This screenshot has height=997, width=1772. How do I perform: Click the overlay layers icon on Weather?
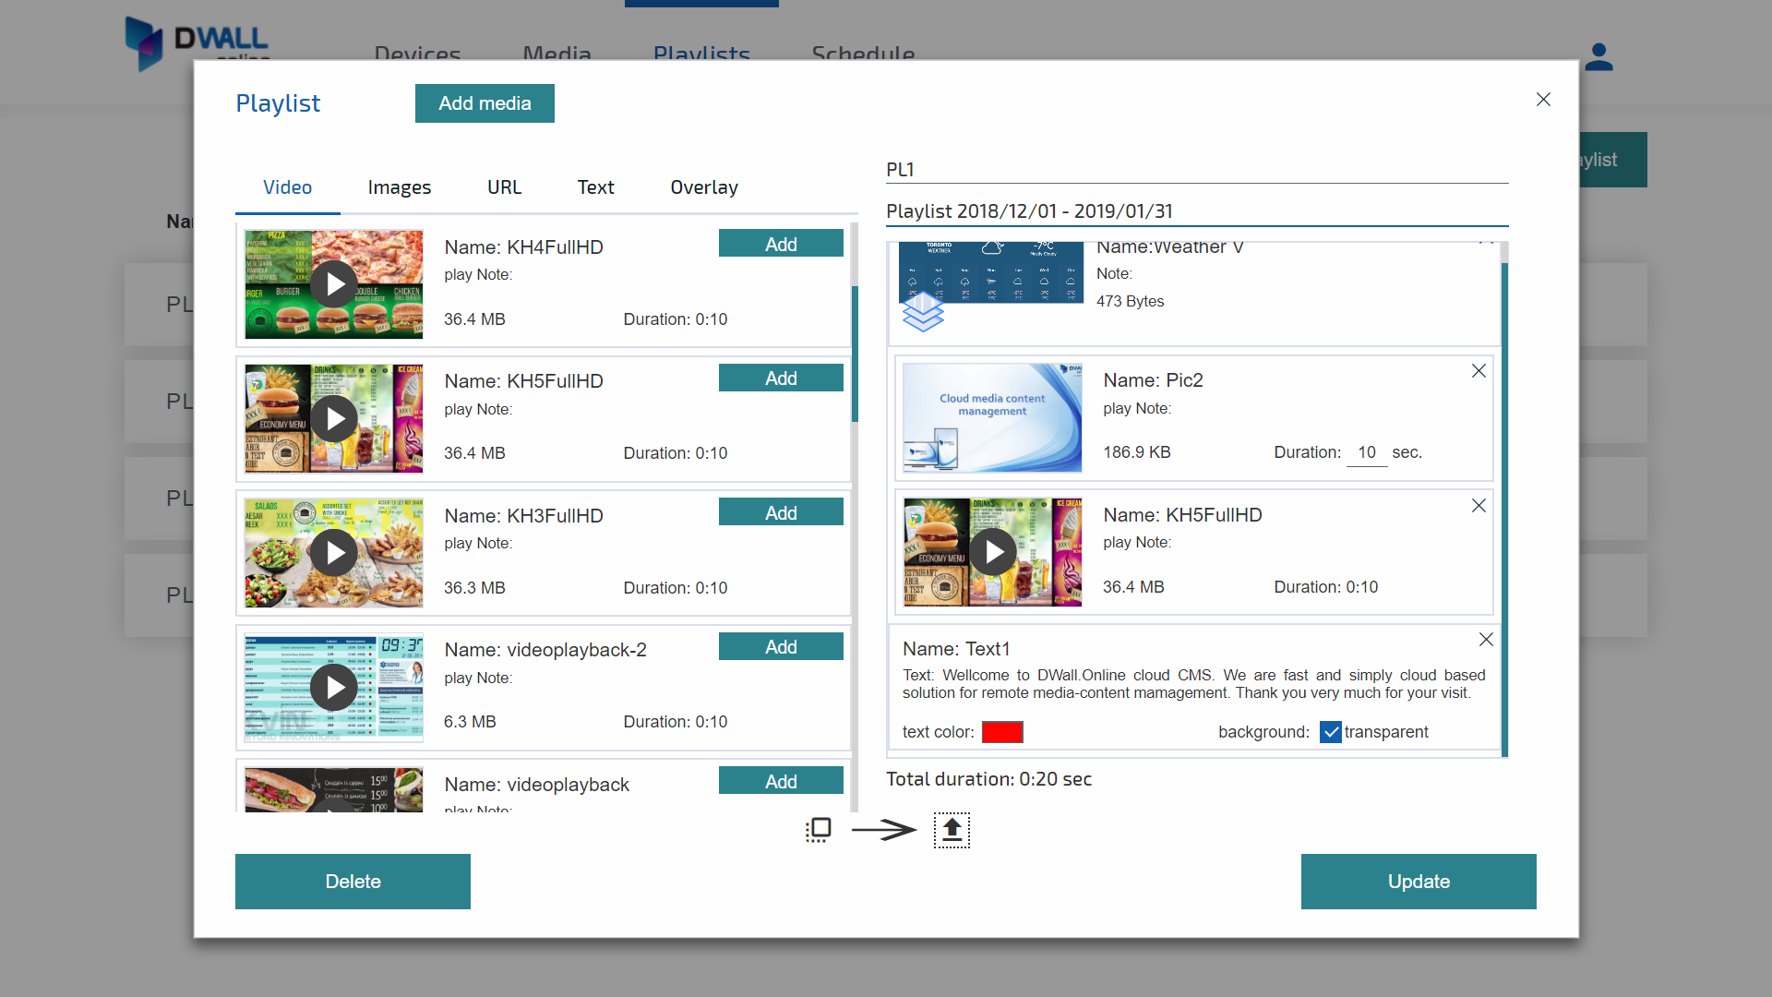coord(923,312)
